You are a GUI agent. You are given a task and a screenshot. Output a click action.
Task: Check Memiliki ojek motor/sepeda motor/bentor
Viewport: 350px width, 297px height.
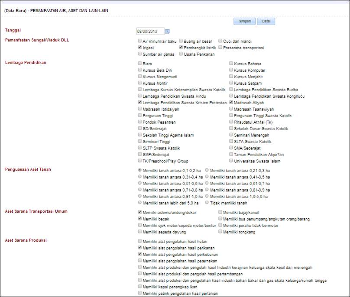tap(140, 225)
